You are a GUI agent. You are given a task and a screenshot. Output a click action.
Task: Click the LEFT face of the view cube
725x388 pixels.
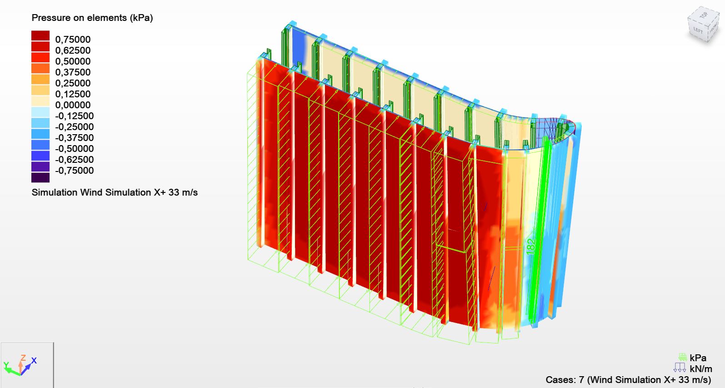[698, 31]
